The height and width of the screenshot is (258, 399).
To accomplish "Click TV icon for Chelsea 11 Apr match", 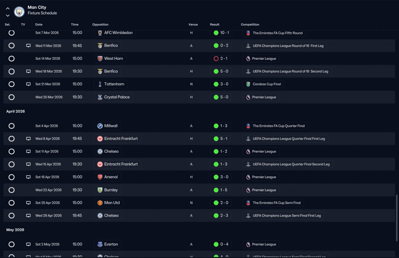I will pyautogui.click(x=28, y=152).
